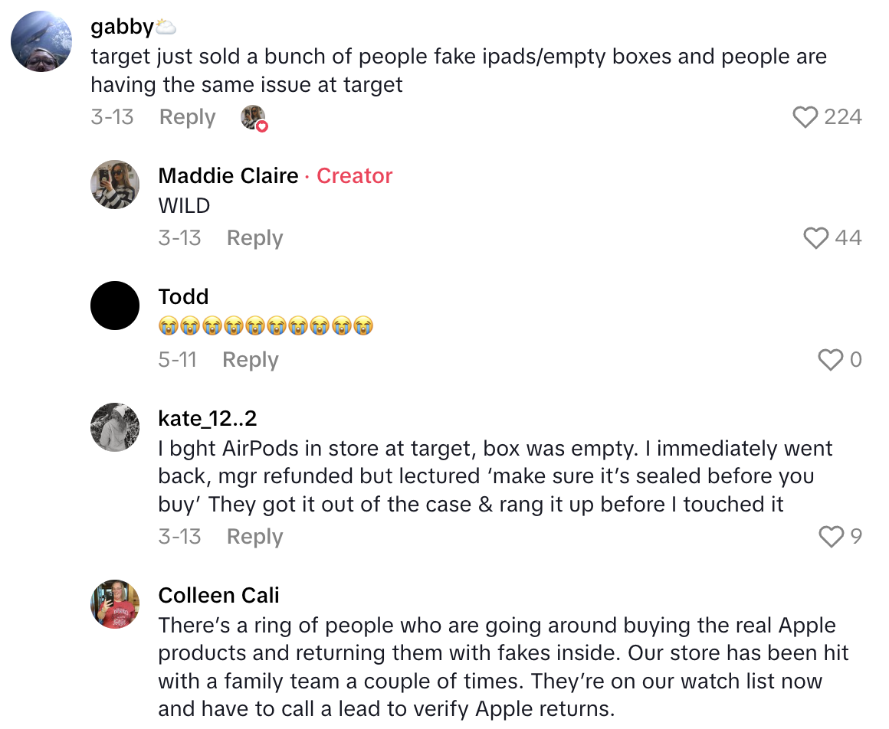Reply to Todd's emoji comment

[250, 360]
